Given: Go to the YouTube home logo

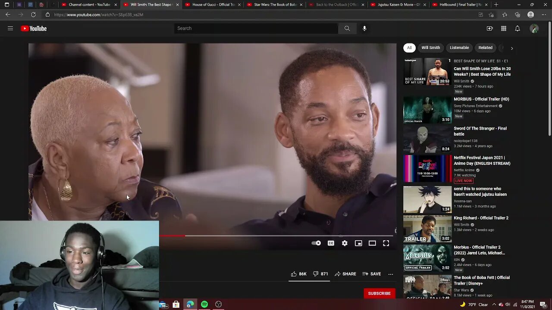Looking at the screenshot, I should [34, 28].
